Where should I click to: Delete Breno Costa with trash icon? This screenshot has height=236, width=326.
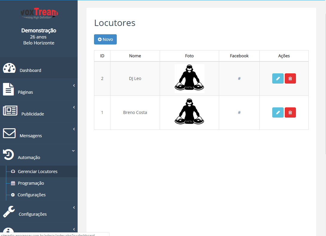[290, 112]
